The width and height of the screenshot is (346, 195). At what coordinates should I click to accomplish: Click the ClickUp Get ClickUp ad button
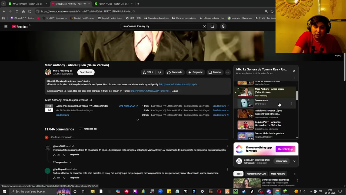click(285, 149)
